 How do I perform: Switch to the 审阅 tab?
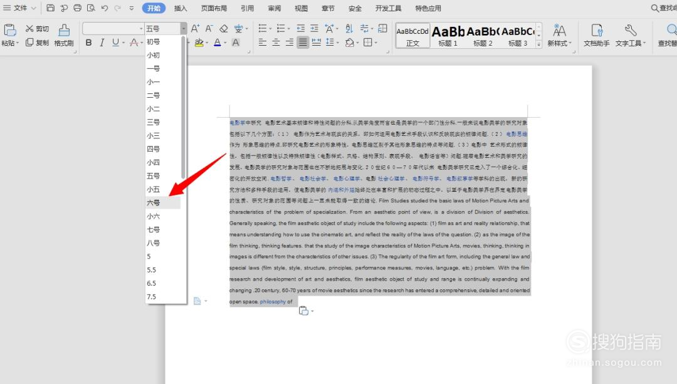(x=274, y=8)
